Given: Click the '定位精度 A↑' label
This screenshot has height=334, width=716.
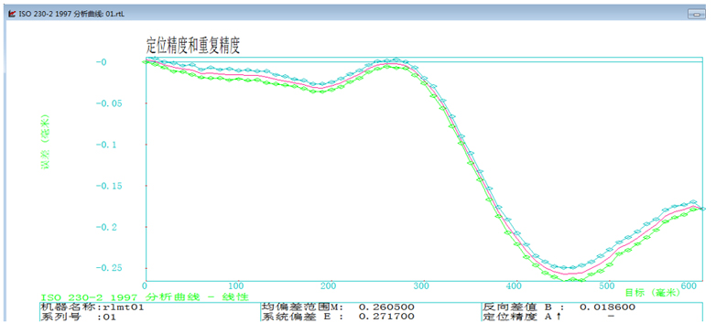Looking at the screenshot, I should click(522, 317).
